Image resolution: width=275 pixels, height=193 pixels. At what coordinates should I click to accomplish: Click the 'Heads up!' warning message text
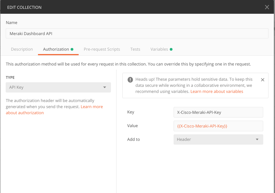[194, 85]
